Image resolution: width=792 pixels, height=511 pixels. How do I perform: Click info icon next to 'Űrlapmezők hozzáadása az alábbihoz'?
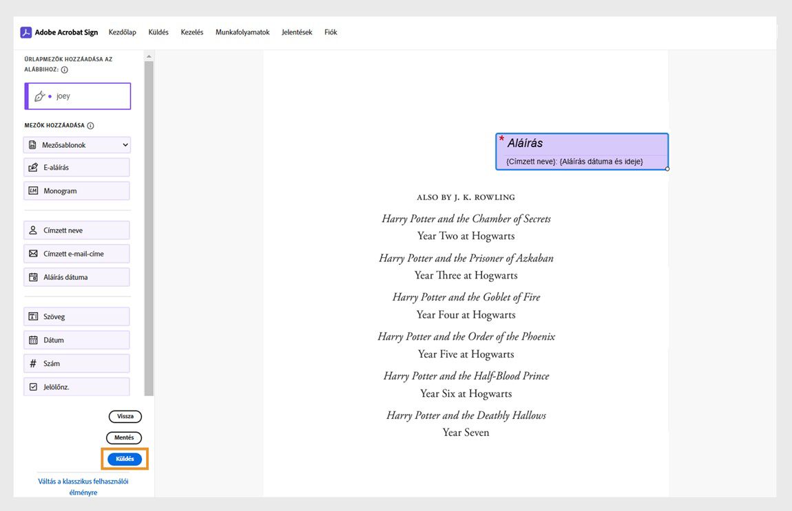pyautogui.click(x=65, y=70)
